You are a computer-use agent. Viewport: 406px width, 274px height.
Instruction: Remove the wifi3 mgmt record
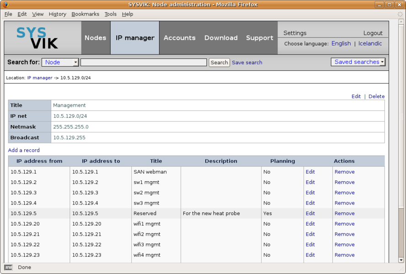pyautogui.click(x=345, y=244)
